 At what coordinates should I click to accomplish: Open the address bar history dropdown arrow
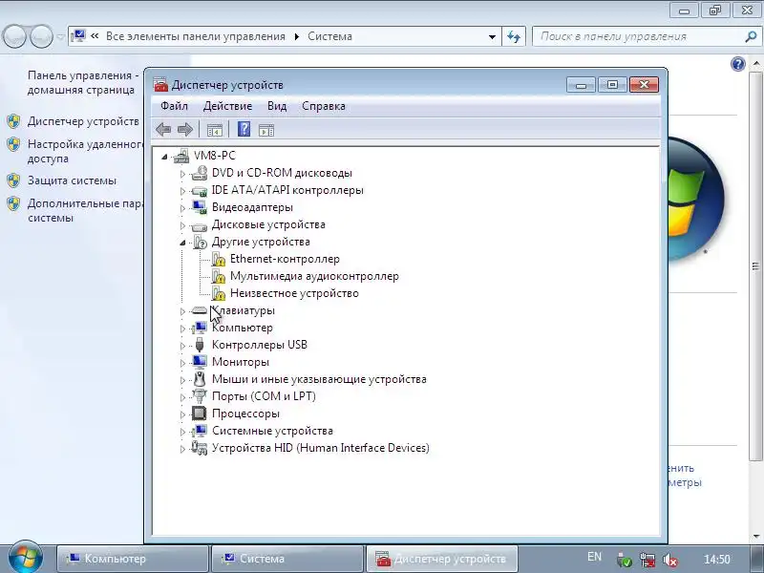pyautogui.click(x=492, y=37)
